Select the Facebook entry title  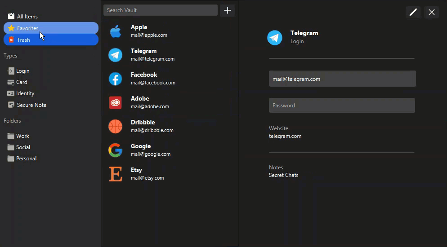(144, 75)
